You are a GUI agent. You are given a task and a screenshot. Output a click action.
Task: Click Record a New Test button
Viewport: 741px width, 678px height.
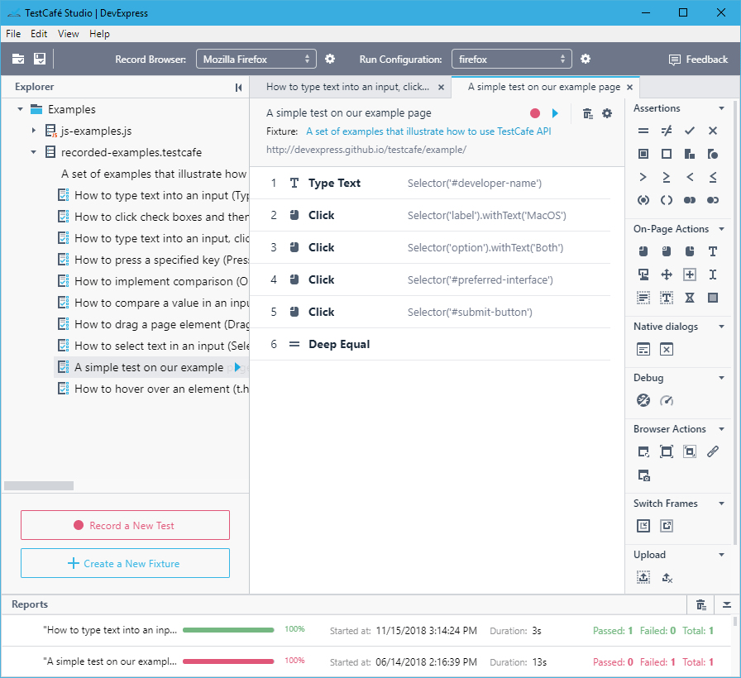pyautogui.click(x=125, y=525)
